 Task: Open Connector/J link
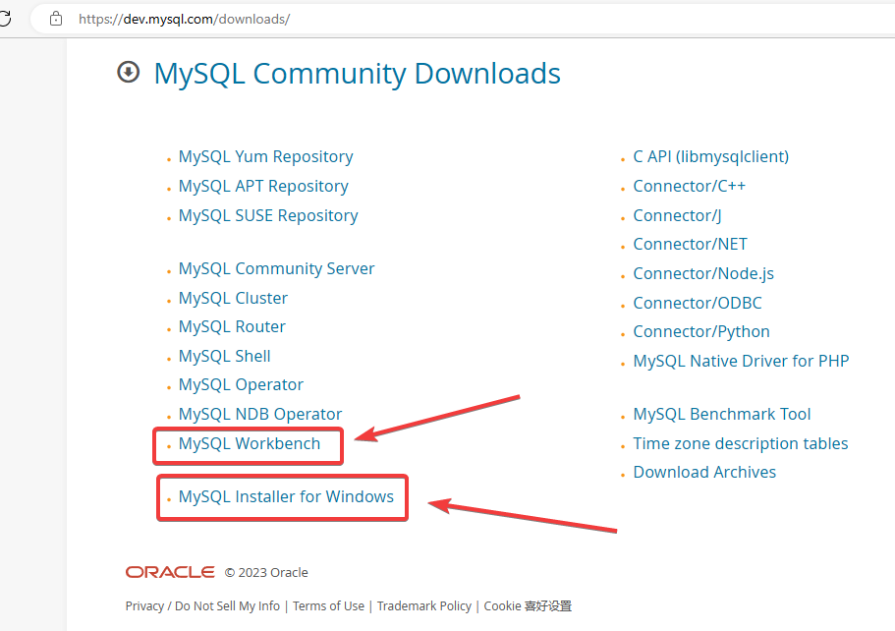pyautogui.click(x=677, y=215)
